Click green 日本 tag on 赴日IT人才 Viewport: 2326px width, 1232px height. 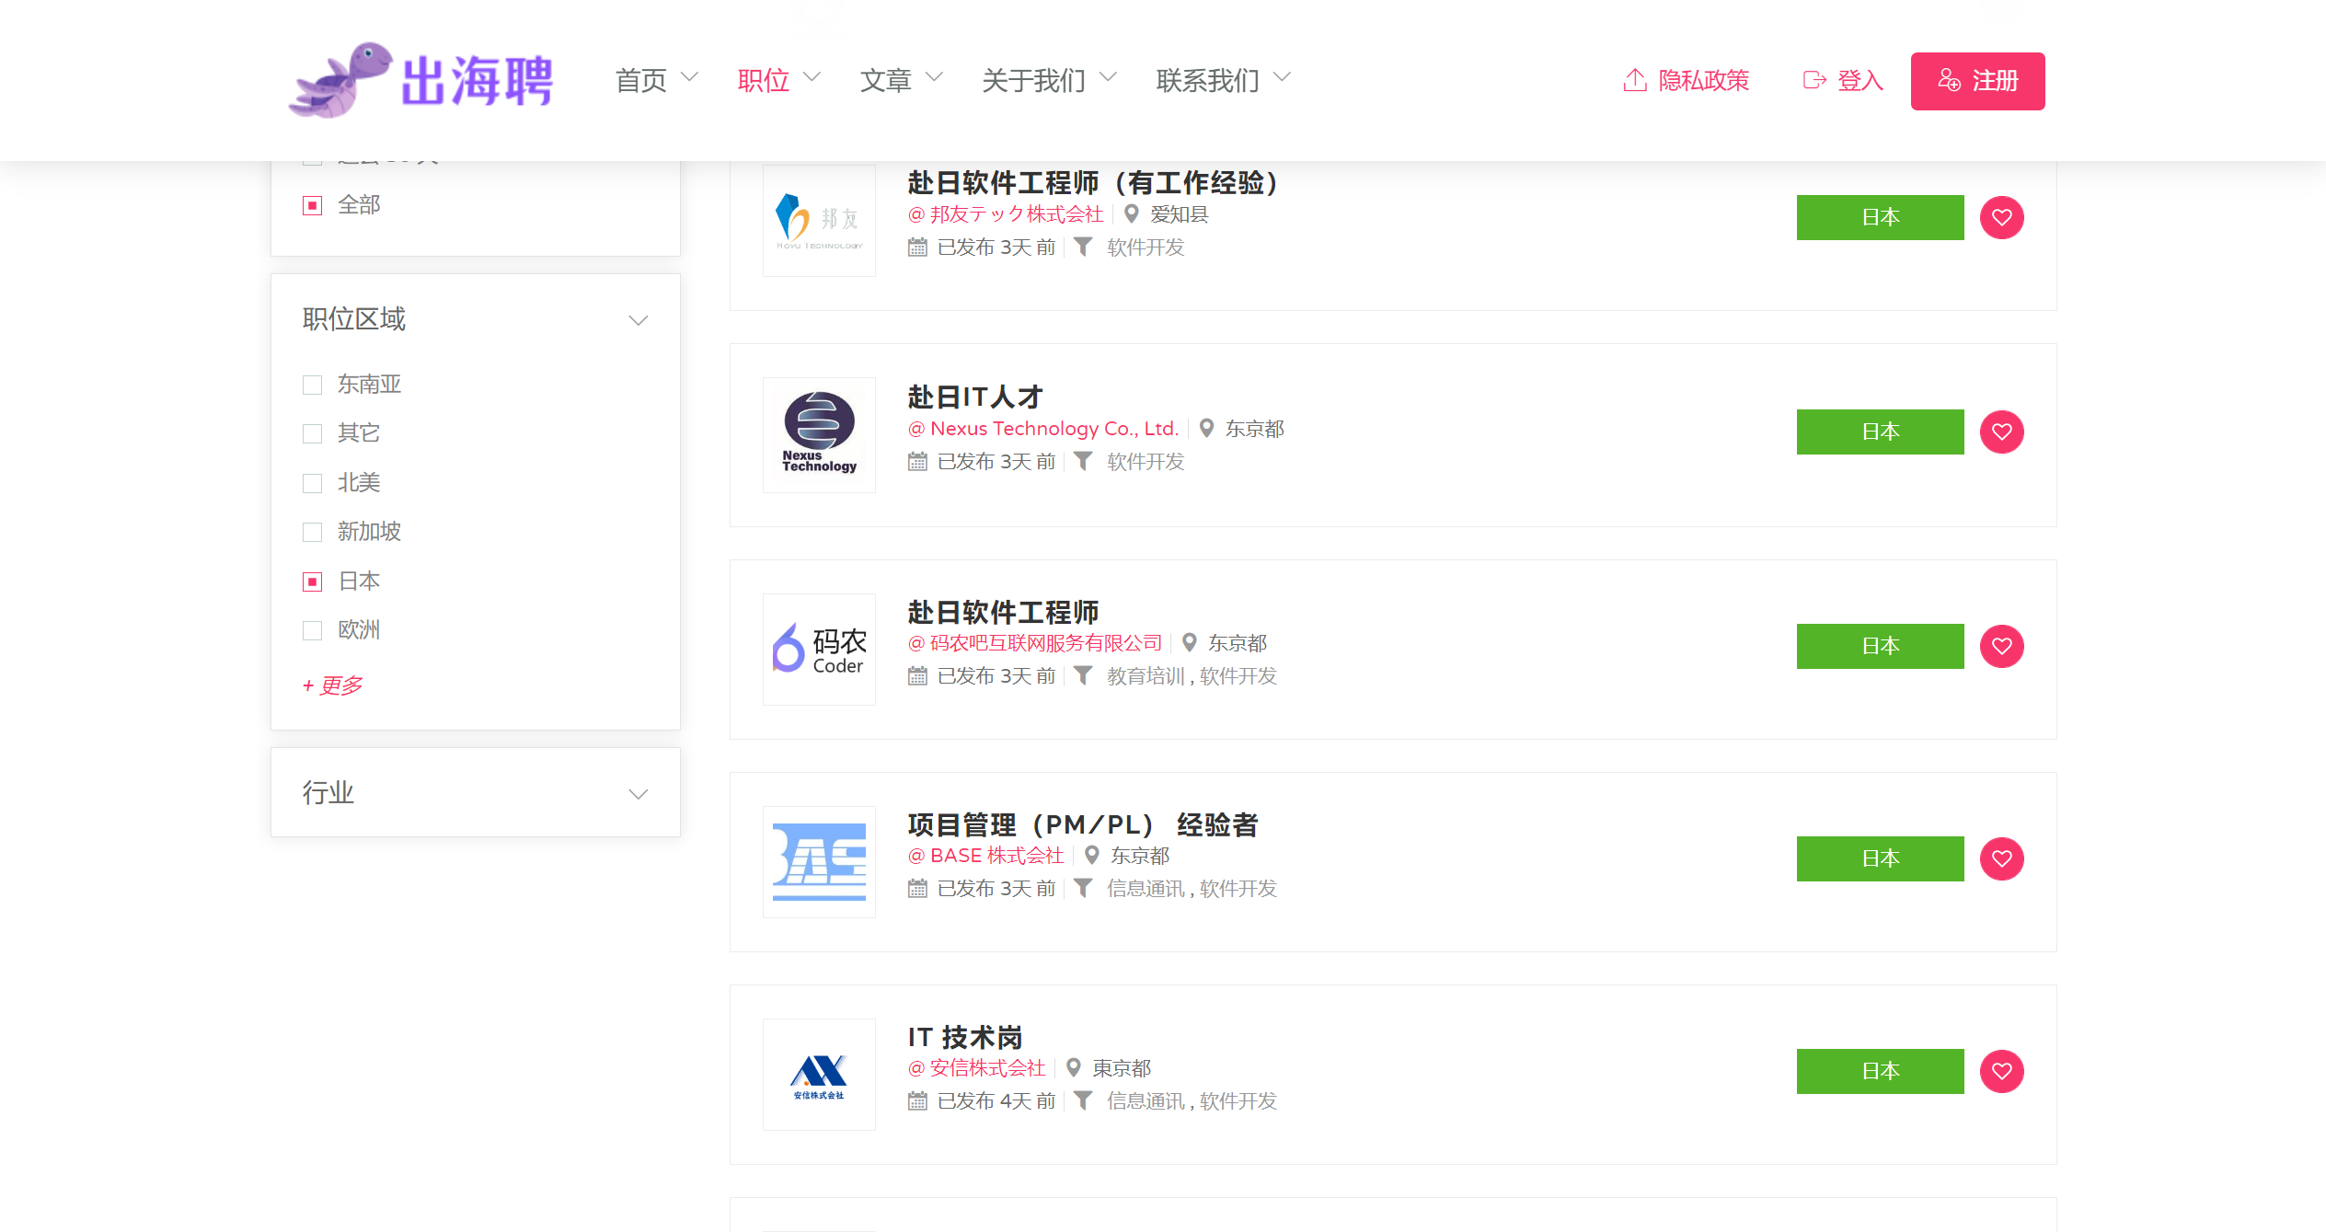(x=1880, y=432)
